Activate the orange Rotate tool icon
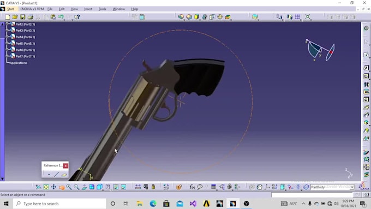The image size is (371, 209). 62,187
